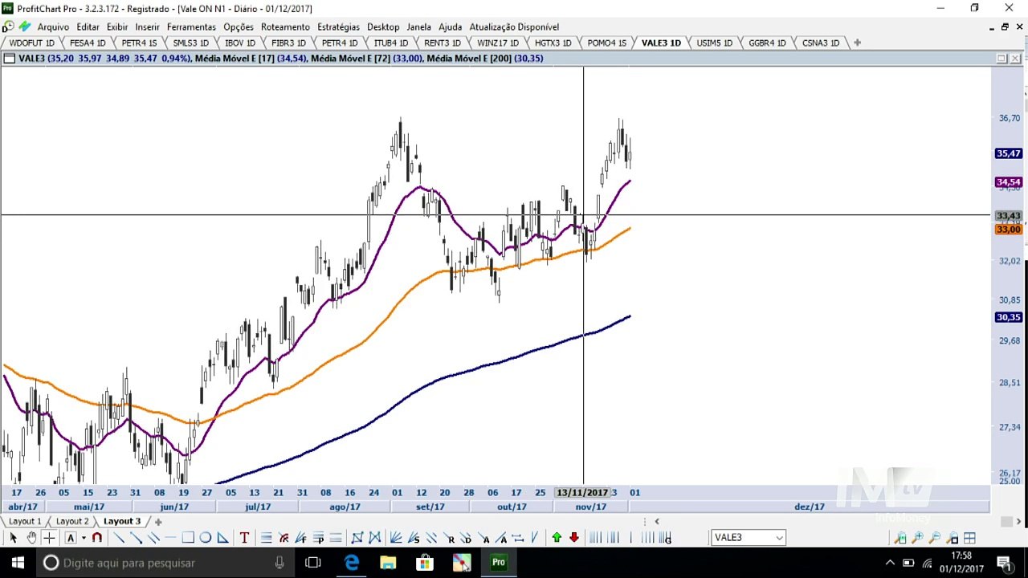Open Microsoft Edge from taskbar
The image size is (1028, 578).
(x=352, y=563)
